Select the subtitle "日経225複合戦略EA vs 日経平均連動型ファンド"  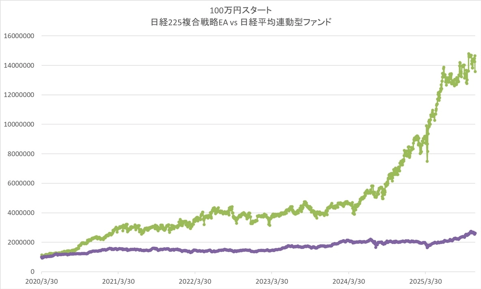click(x=241, y=22)
